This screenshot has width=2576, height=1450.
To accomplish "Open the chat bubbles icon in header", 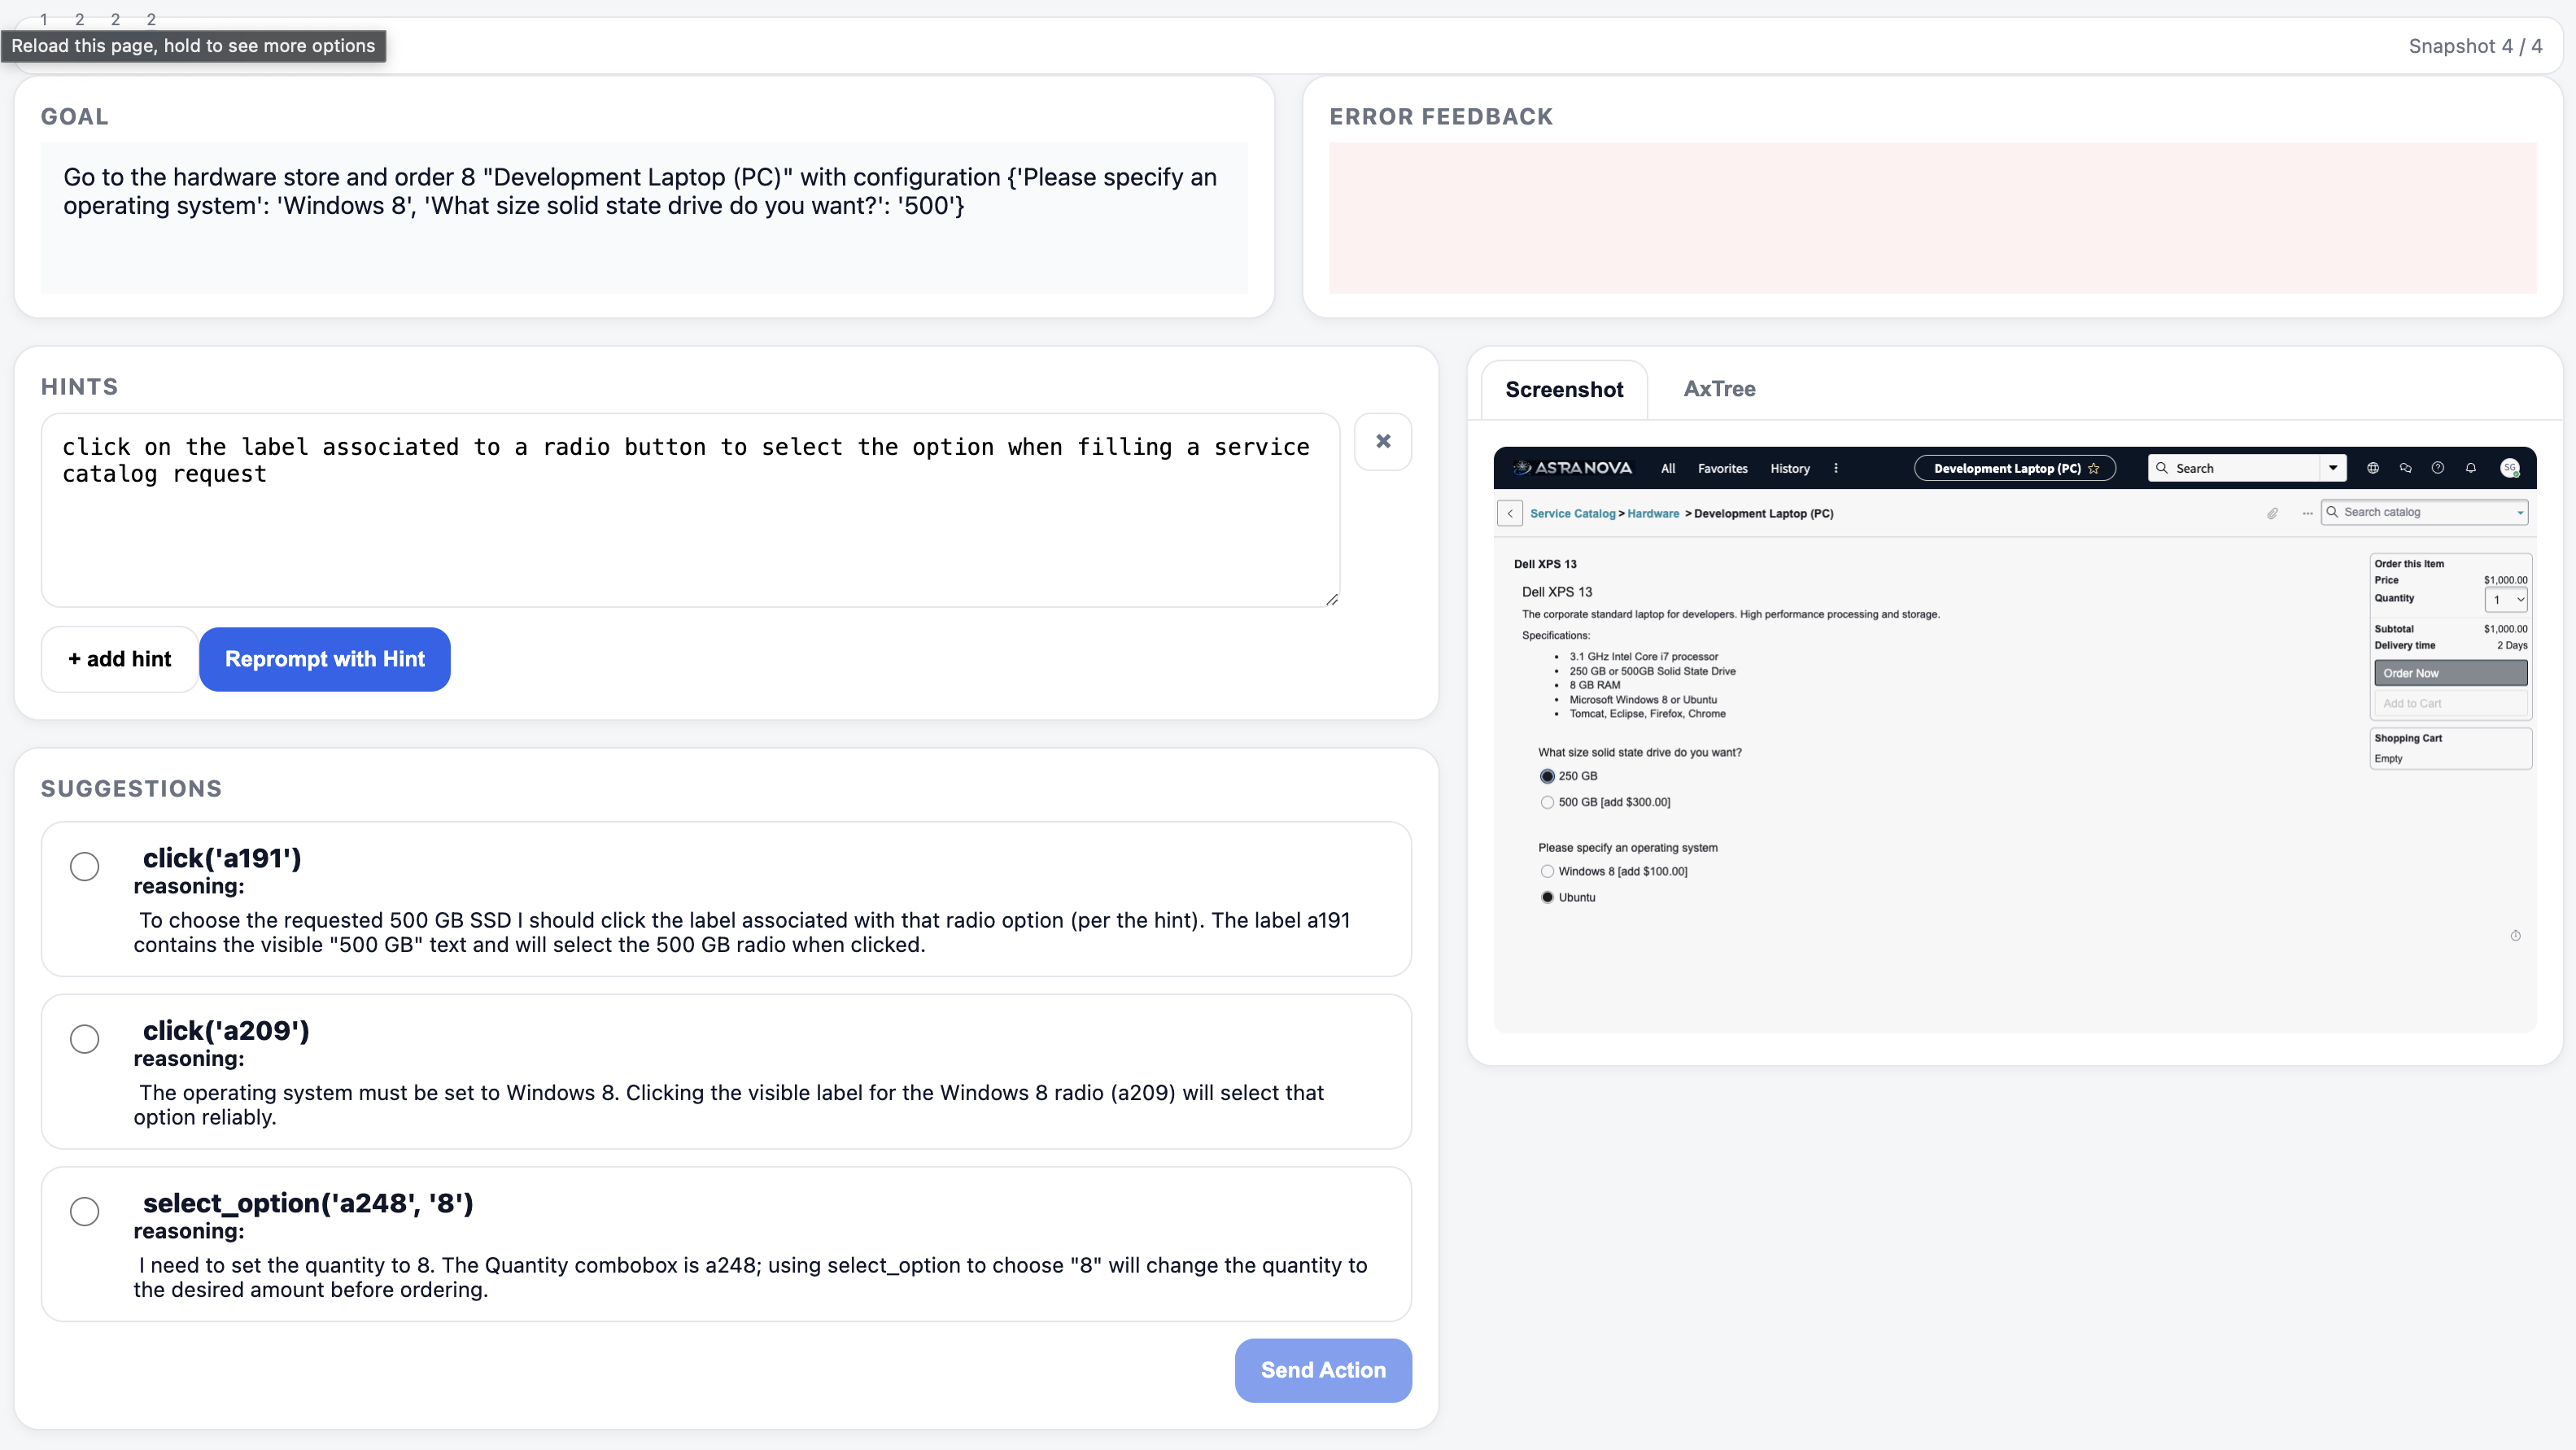I will click(2405, 468).
